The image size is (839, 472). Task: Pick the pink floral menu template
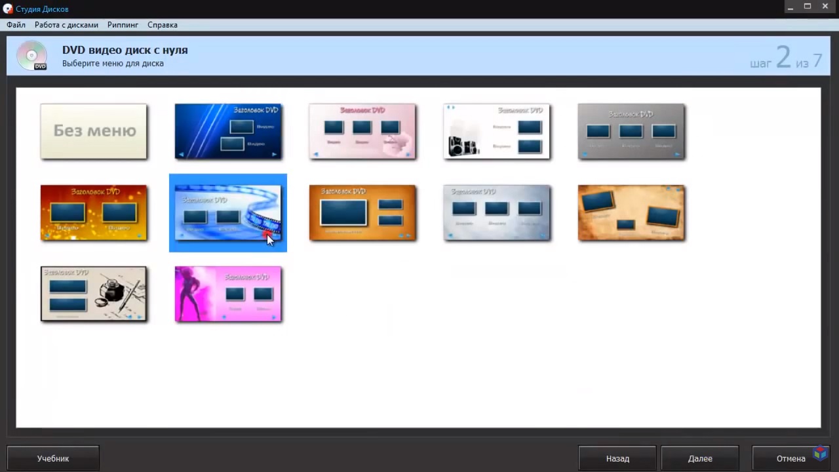362,131
